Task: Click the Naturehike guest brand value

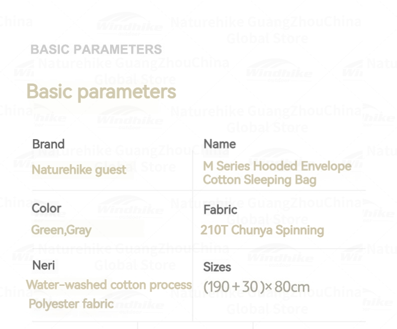Action: tap(79, 170)
